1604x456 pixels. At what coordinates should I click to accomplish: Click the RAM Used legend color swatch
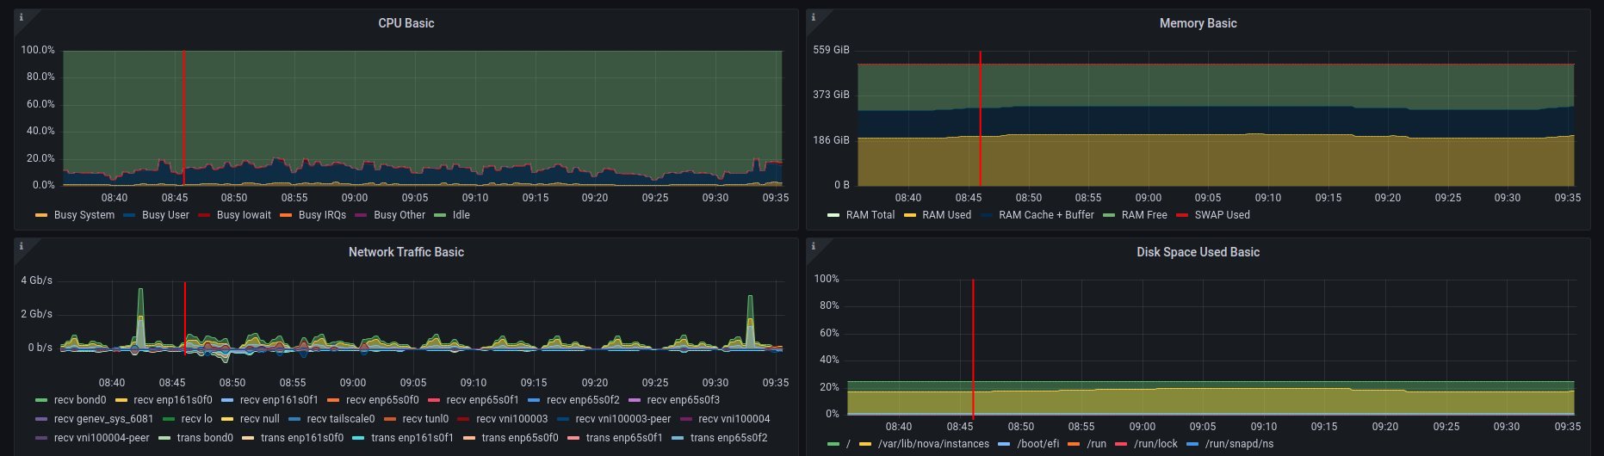[x=909, y=215]
